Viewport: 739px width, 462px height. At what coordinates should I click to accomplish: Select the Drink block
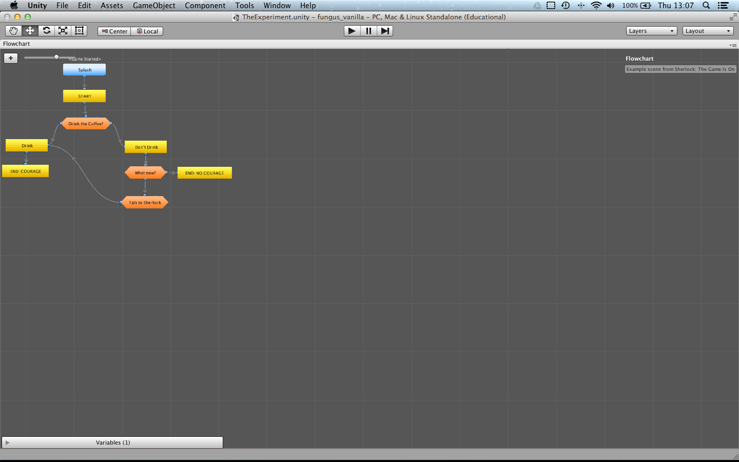27,146
